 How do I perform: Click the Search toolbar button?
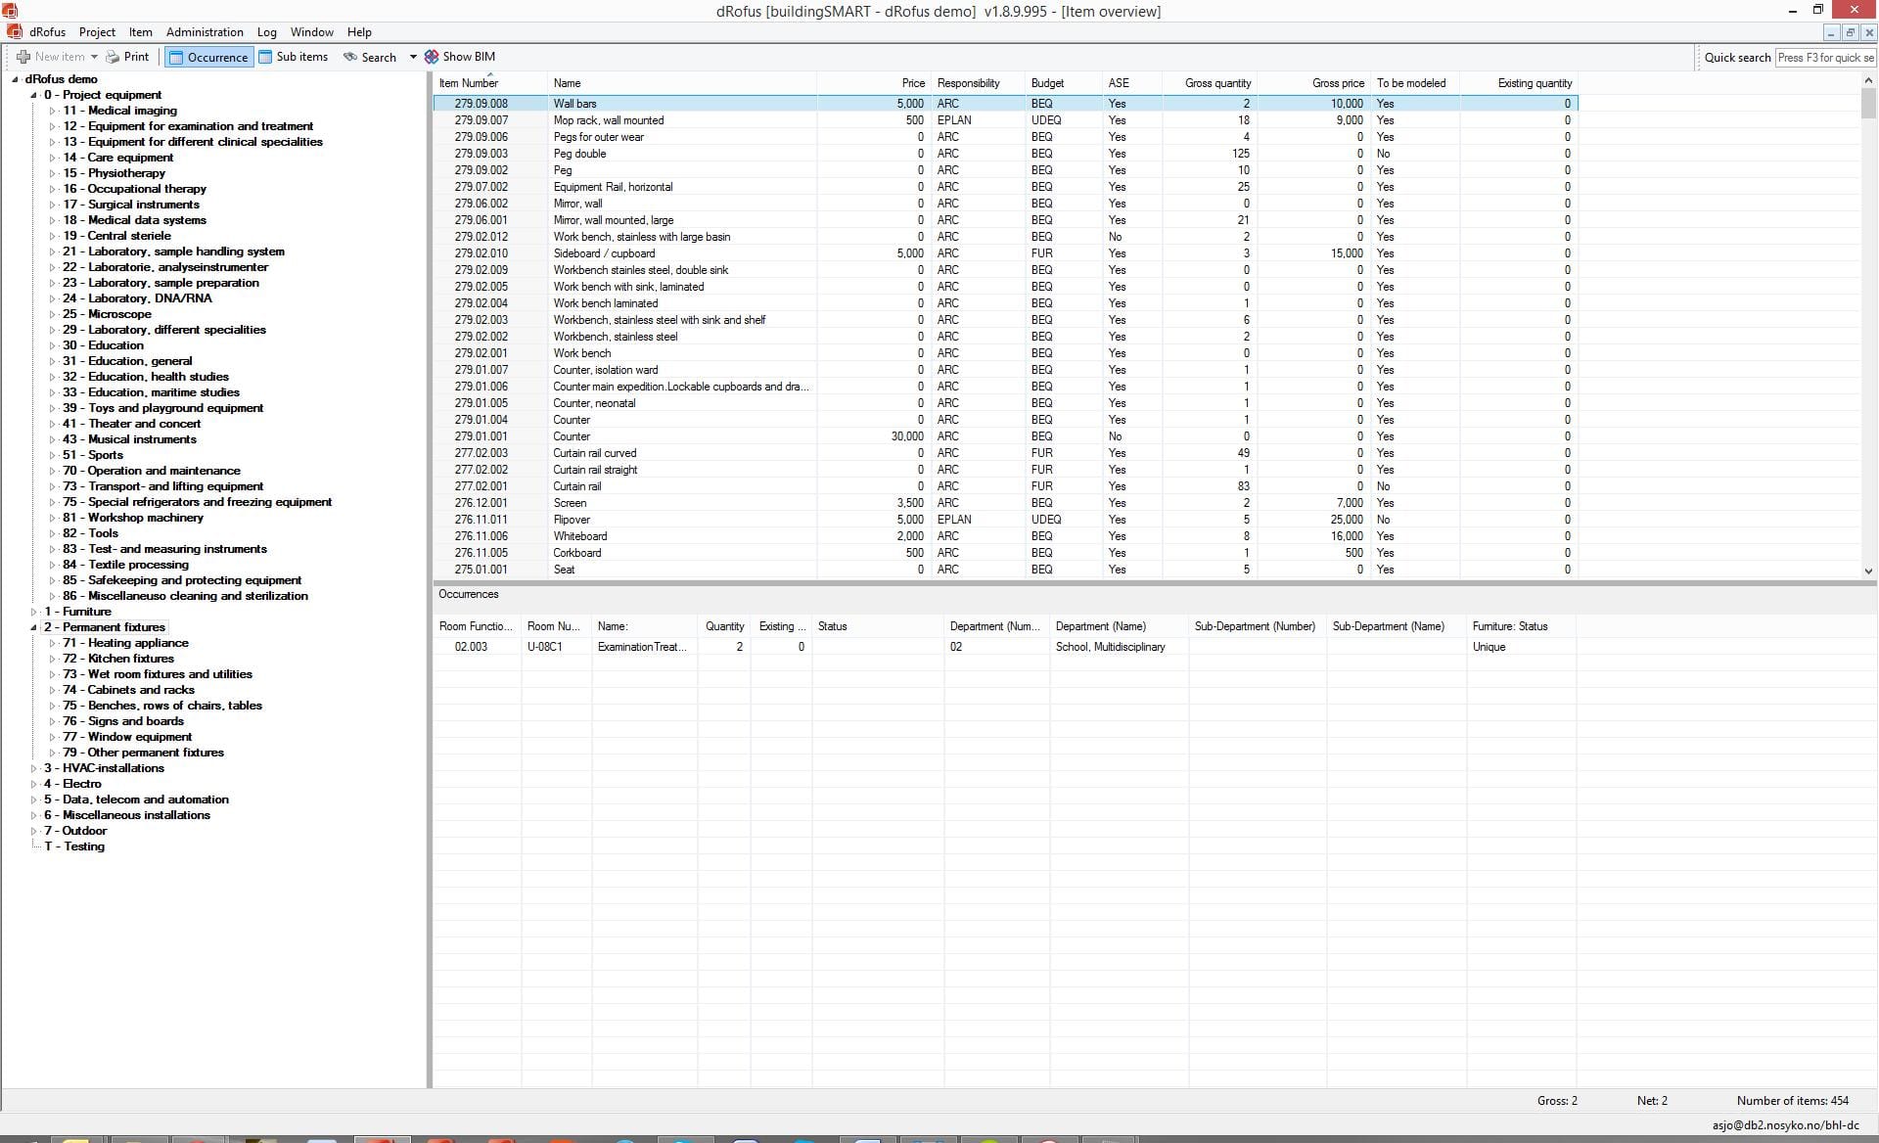pos(377,56)
